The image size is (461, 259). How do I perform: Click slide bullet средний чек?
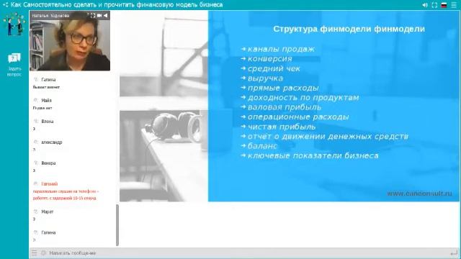[x=274, y=68]
